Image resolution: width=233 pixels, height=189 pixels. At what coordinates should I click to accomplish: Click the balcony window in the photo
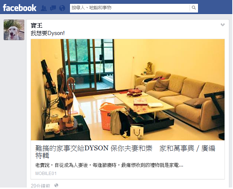pyautogui.click(x=89, y=66)
